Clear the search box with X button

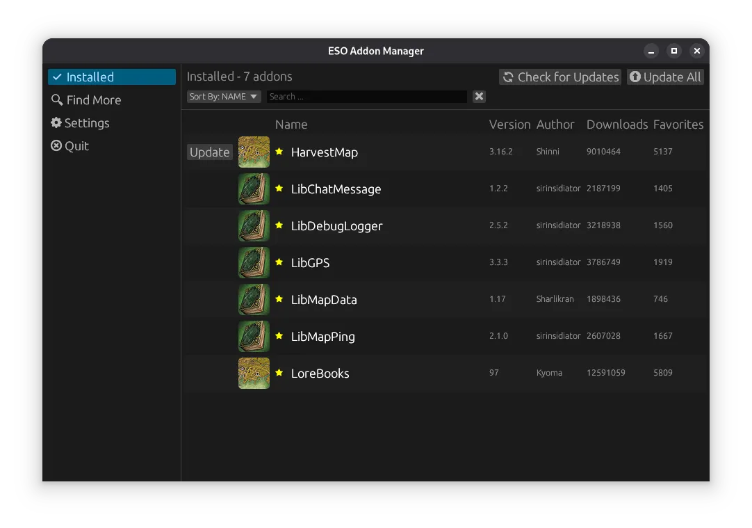click(479, 97)
